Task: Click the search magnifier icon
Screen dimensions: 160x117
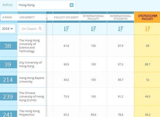Action: coord(40,28)
